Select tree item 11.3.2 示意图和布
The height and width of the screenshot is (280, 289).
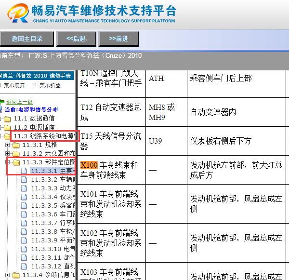[49, 153]
